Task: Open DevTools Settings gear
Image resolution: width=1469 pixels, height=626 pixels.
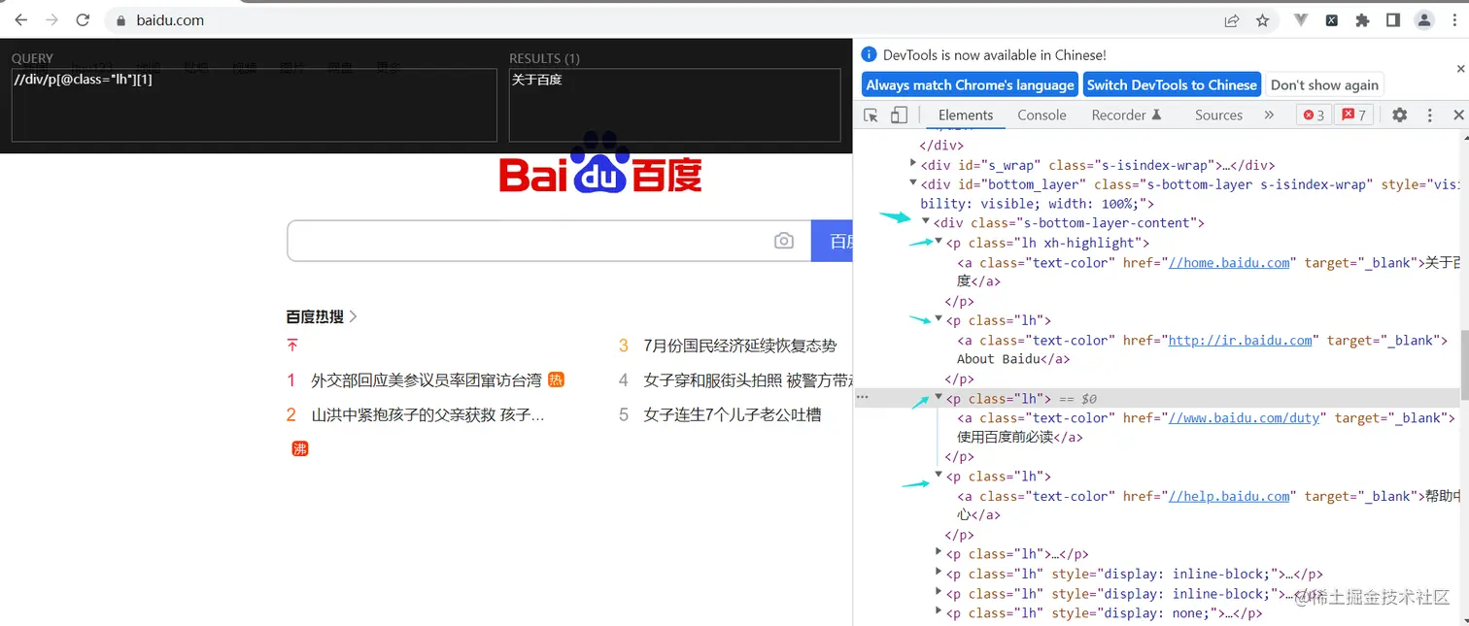Action: click(x=1399, y=115)
